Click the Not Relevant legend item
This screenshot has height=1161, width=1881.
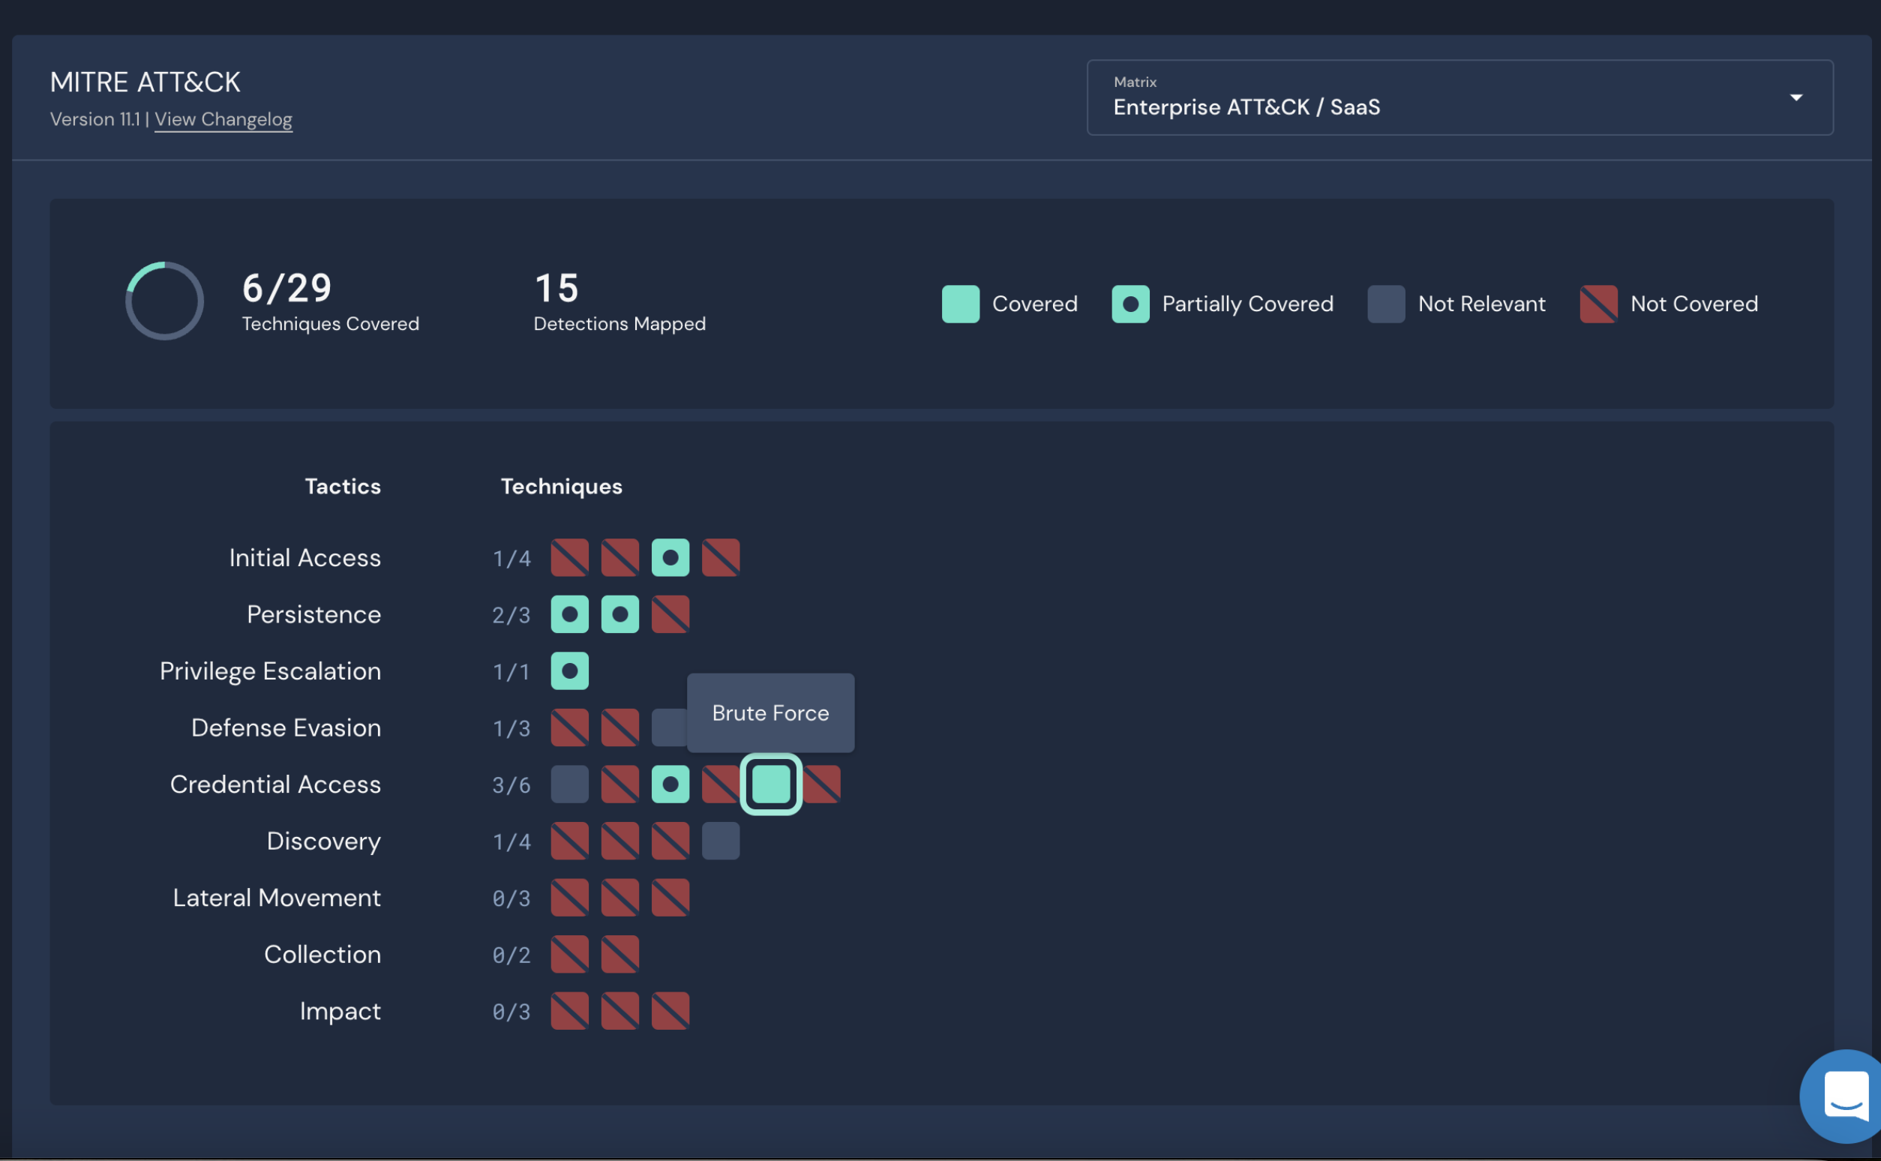tap(1480, 304)
